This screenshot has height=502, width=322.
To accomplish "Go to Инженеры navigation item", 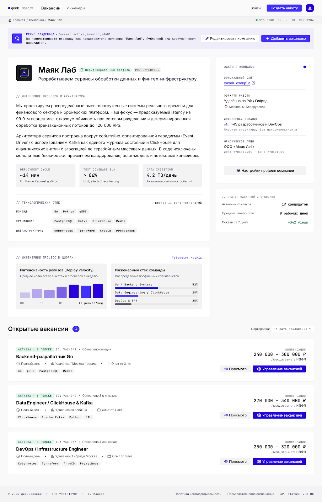I will pyautogui.click(x=76, y=8).
